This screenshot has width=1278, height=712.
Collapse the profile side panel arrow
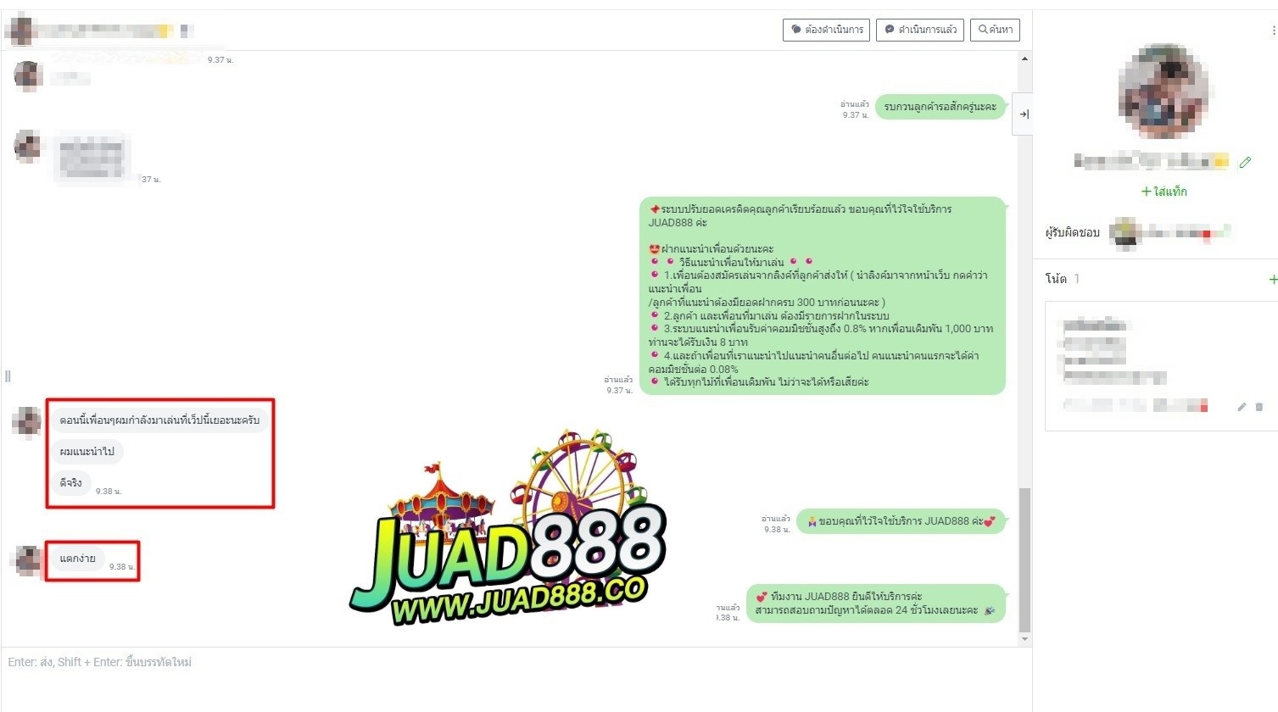click(x=1024, y=114)
